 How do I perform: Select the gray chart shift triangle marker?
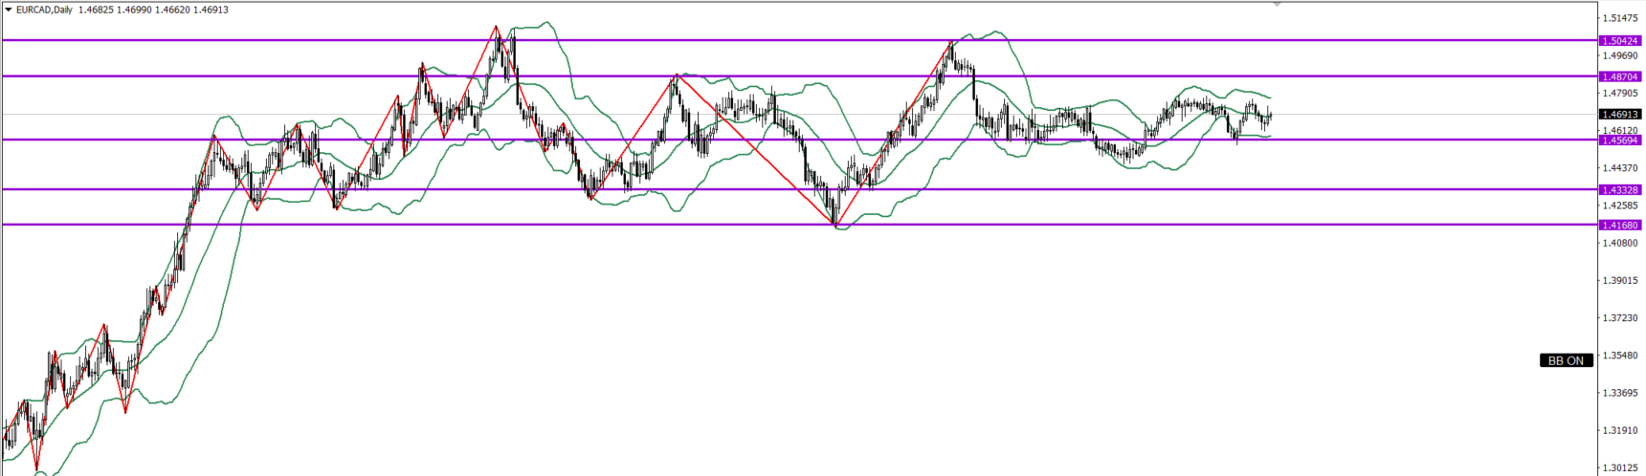pos(1276,5)
